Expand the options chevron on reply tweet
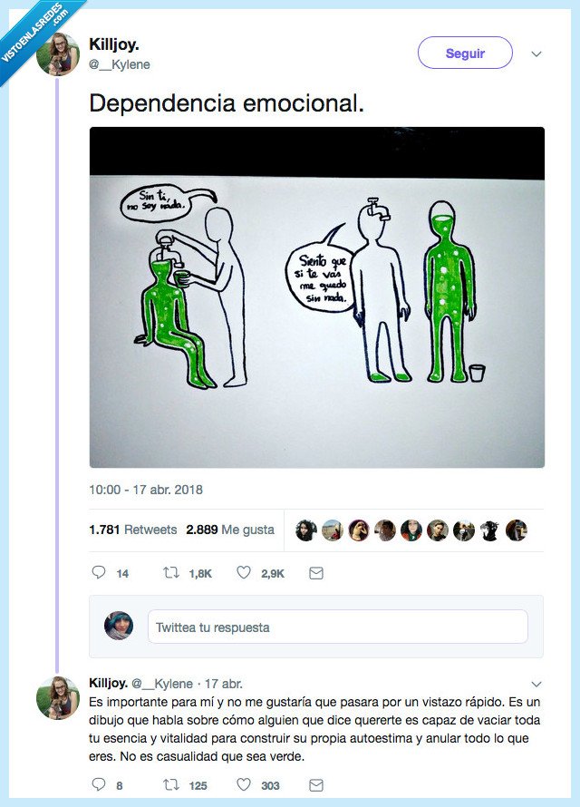The width and height of the screenshot is (580, 807). pos(536,684)
